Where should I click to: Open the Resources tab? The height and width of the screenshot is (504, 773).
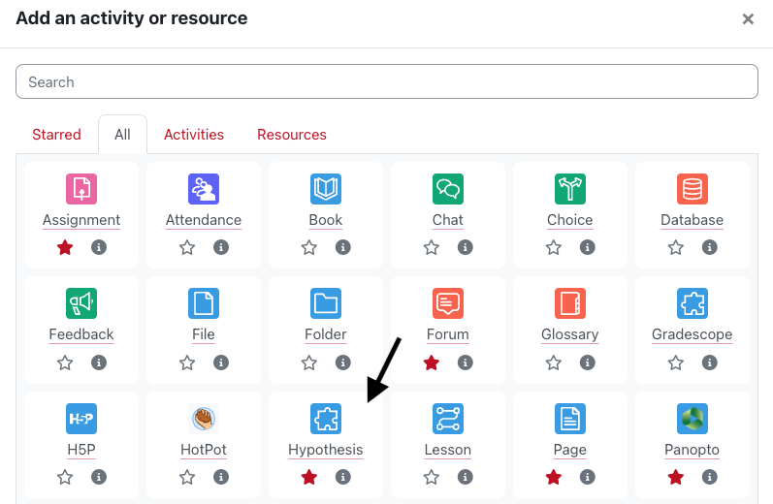pyautogui.click(x=292, y=135)
